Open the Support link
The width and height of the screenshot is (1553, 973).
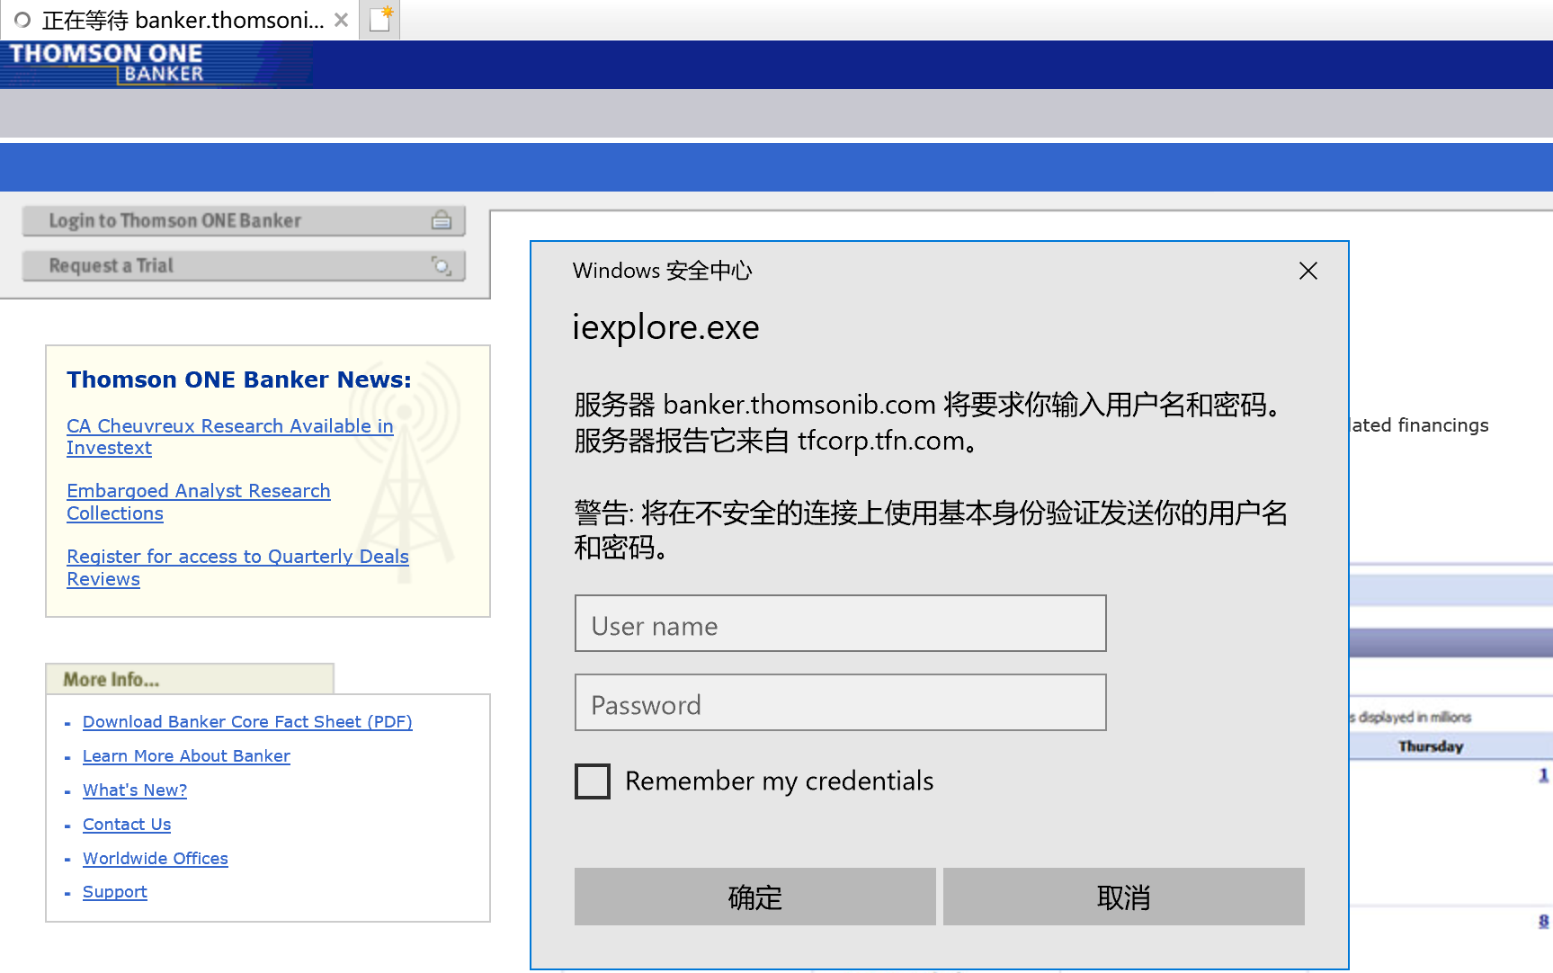click(115, 892)
